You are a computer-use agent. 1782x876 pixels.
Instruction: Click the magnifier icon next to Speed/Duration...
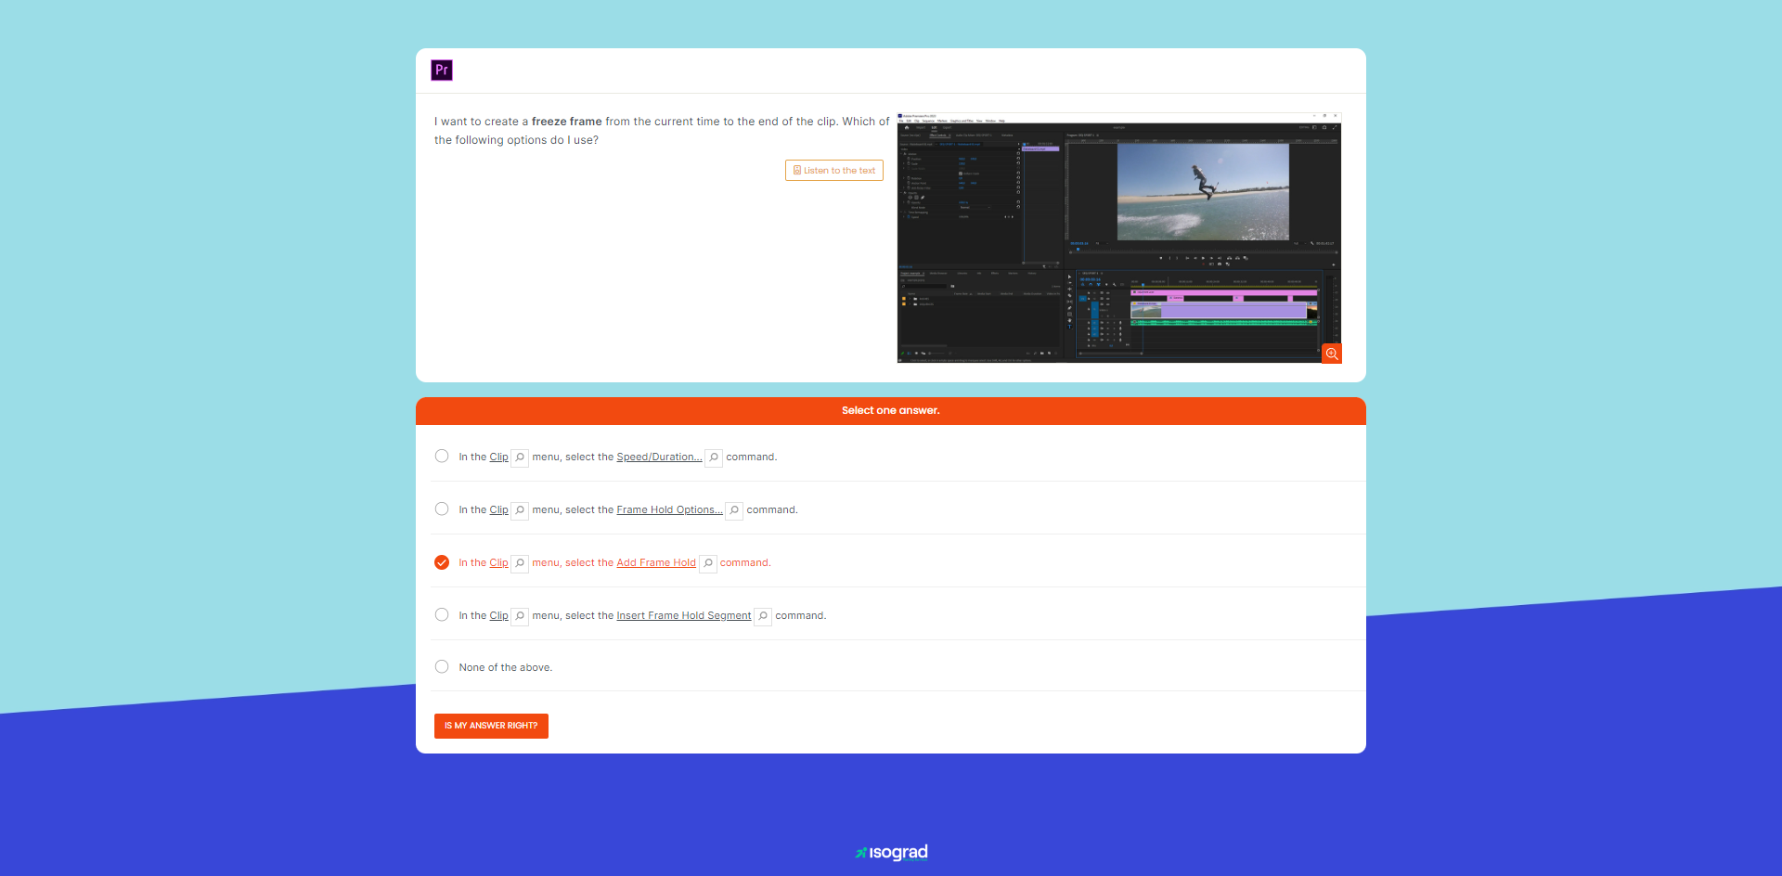pos(714,457)
